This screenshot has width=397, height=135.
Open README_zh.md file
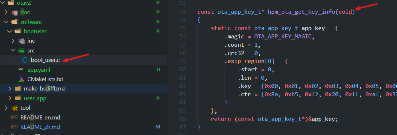coord(40,127)
